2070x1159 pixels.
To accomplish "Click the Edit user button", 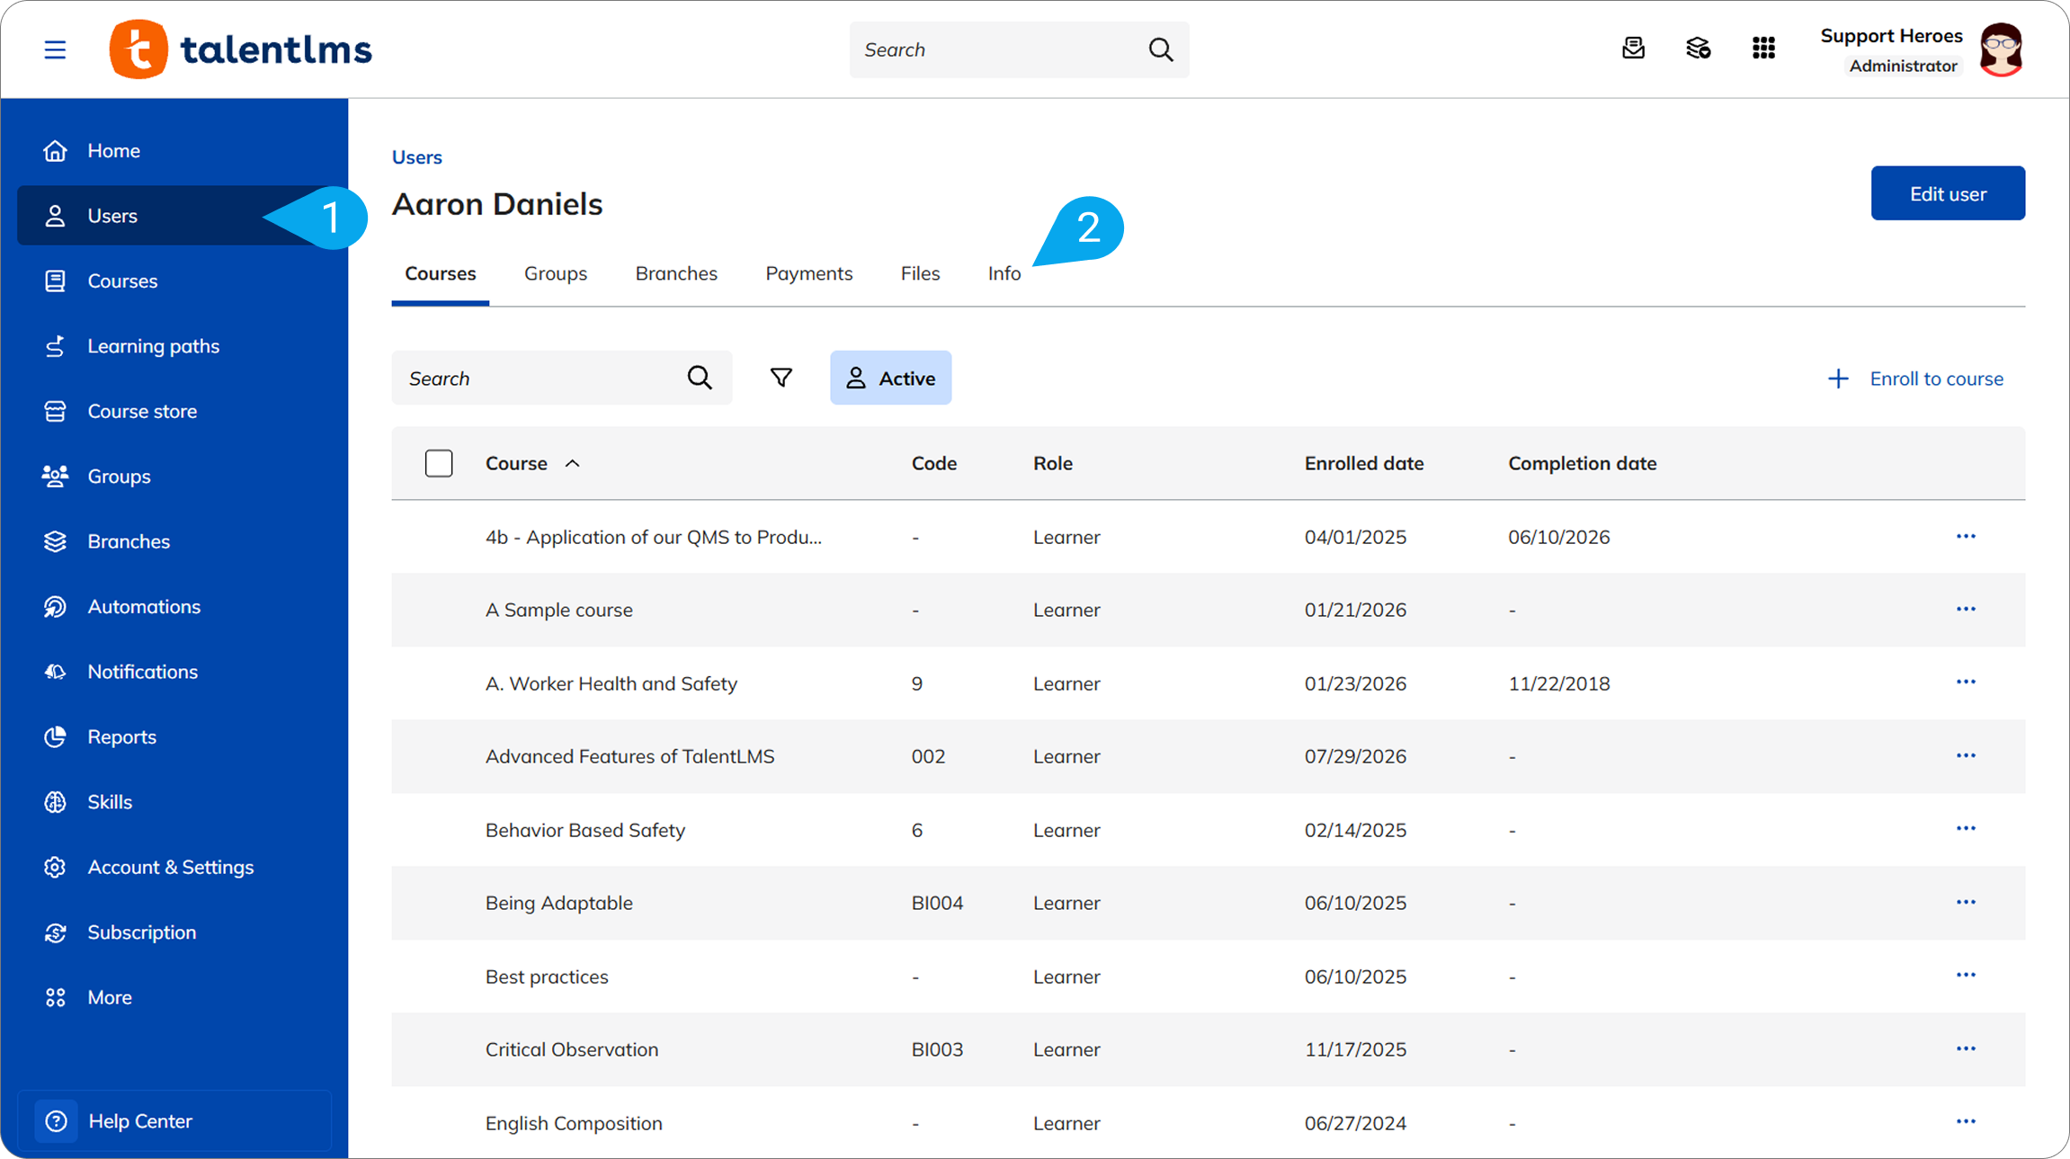I will [1948, 193].
